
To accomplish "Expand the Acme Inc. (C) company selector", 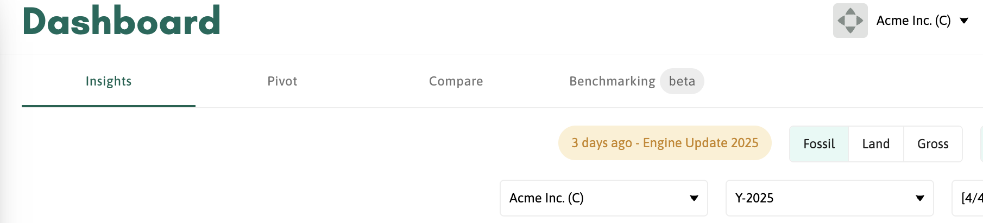I will tap(603, 198).
